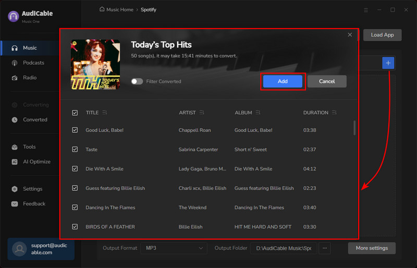The height and width of the screenshot is (268, 417).
Task: Click the HIT ME HARD AND SOFT album
Action: (263, 227)
